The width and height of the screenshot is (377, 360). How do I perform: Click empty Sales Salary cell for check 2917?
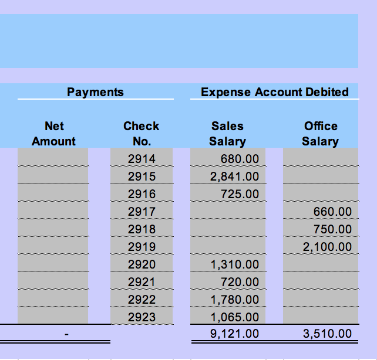(x=228, y=210)
